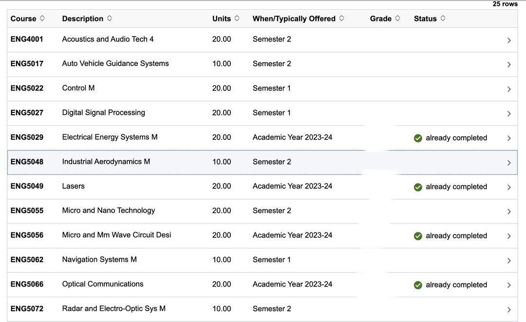Image resolution: width=526 pixels, height=322 pixels.
Task: Open chevron on Electrical Energy Systems M row
Action: click(x=509, y=138)
